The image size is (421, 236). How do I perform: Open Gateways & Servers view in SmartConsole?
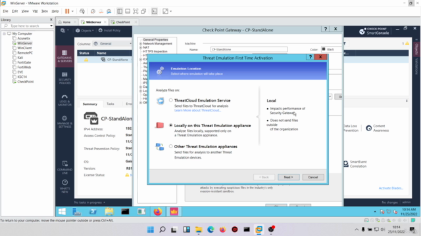(64, 56)
